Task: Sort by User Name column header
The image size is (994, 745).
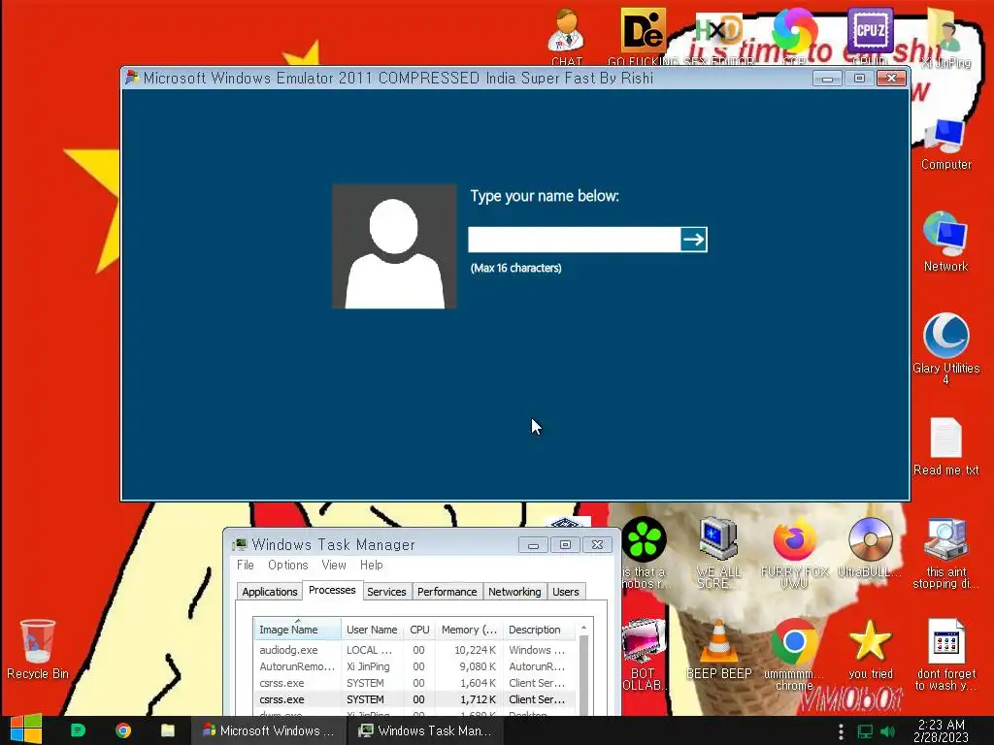Action: pyautogui.click(x=372, y=629)
